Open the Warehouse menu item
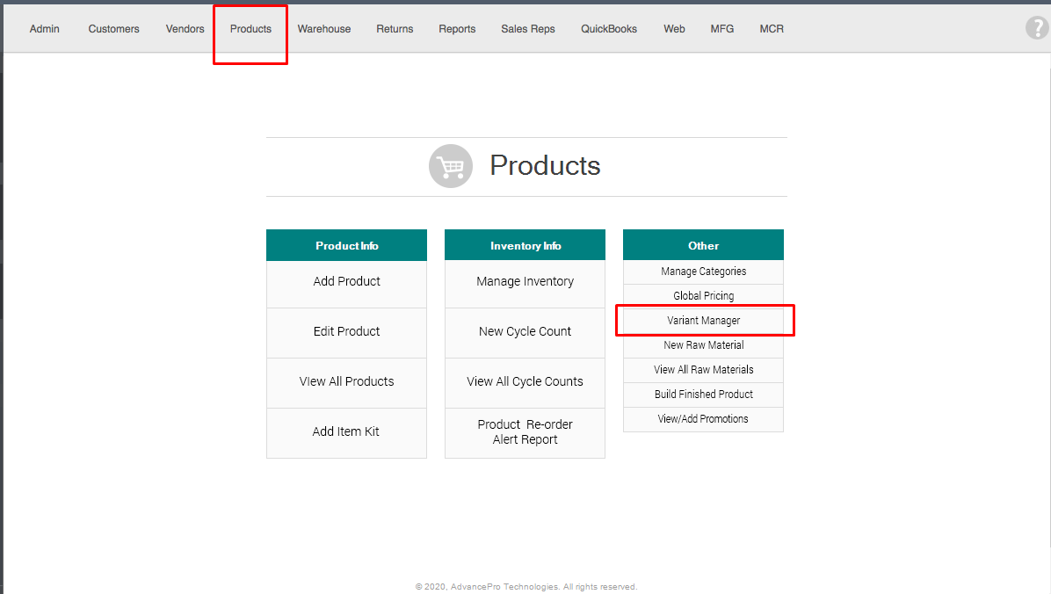Viewport: 1051px width, 594px height. [x=323, y=29]
